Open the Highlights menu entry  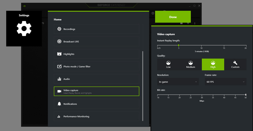pyautogui.click(x=96, y=54)
